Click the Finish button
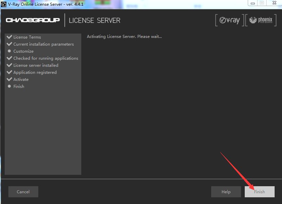 pos(260,192)
